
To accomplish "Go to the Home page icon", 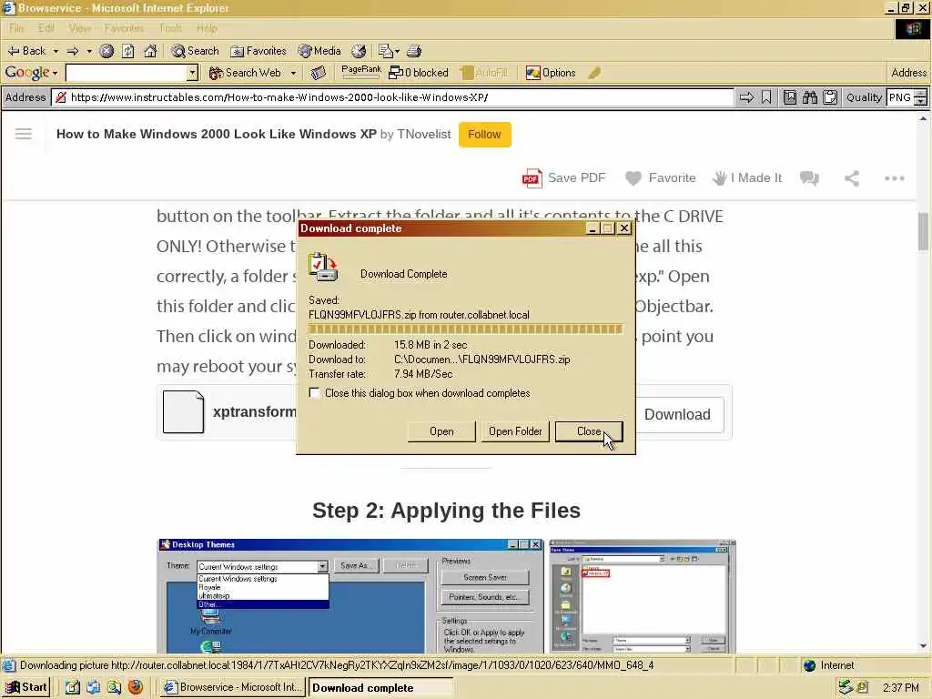I will coord(150,51).
